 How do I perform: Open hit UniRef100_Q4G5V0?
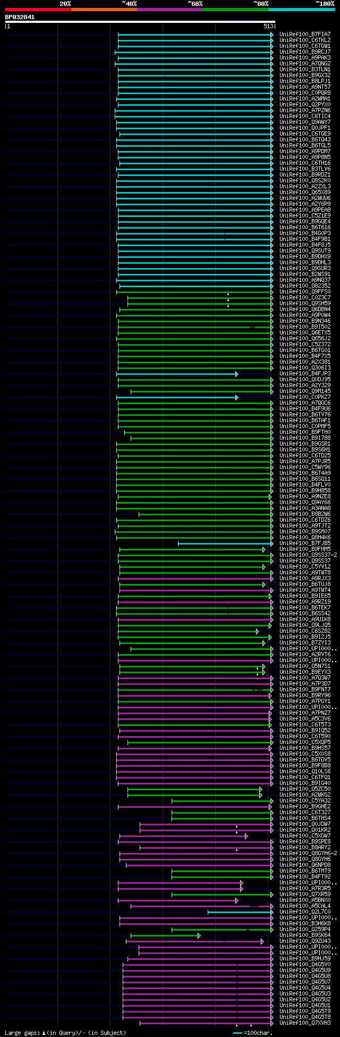pos(305,964)
